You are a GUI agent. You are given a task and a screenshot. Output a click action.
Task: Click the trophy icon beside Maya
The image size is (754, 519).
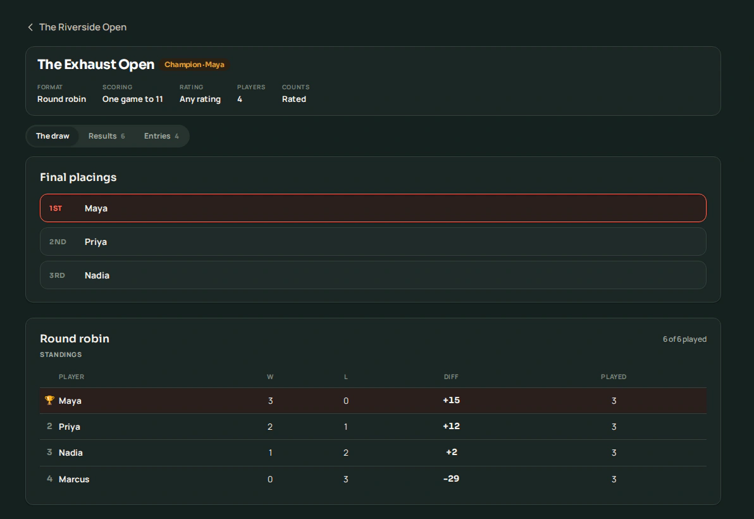(x=49, y=400)
